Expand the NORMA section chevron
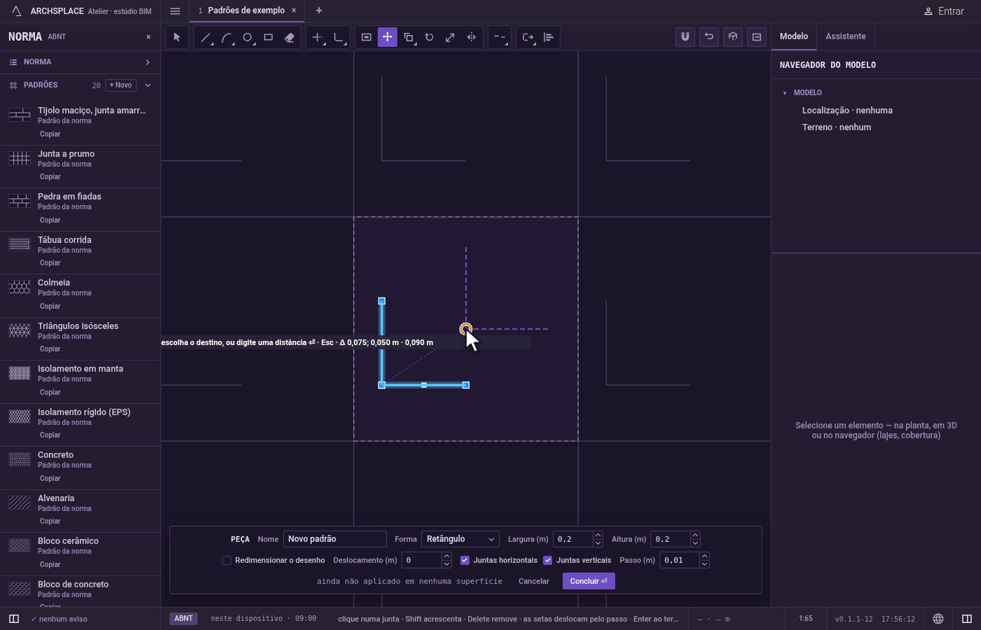This screenshot has width=981, height=630. (148, 62)
